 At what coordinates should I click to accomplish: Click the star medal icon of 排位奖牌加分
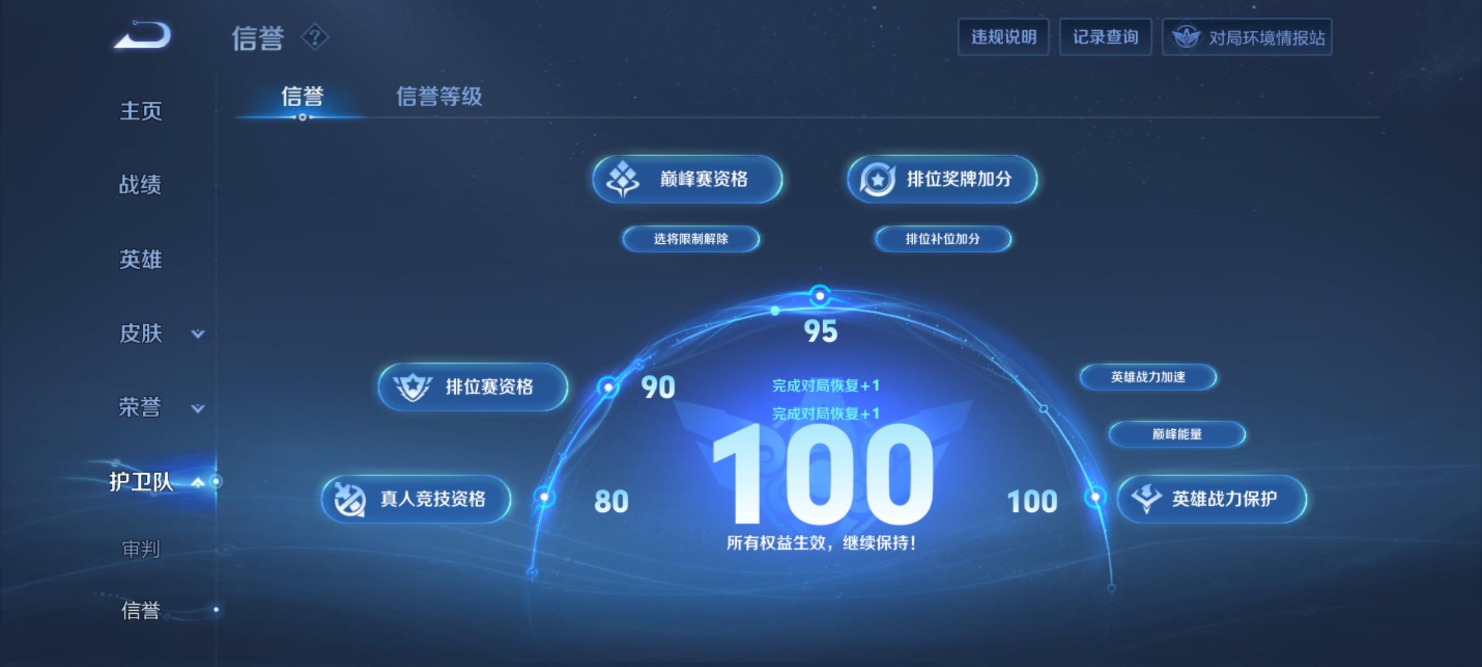tap(877, 179)
